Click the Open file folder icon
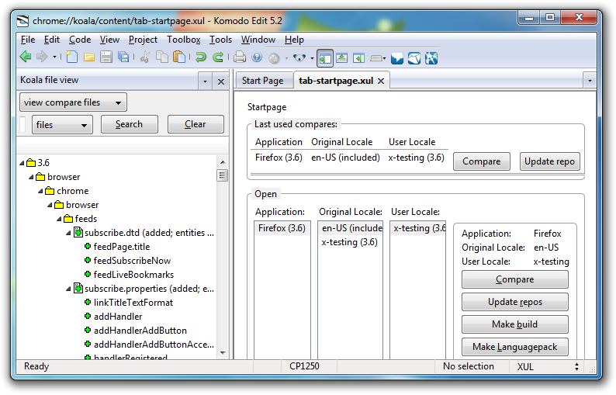Image resolution: width=616 pixels, height=395 pixels. [89, 57]
